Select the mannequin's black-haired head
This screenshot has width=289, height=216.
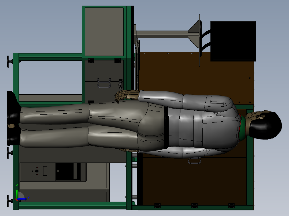pos(265,125)
